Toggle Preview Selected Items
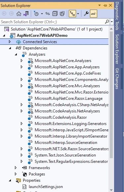Screen dimensions: 124x192 click(94, 14)
